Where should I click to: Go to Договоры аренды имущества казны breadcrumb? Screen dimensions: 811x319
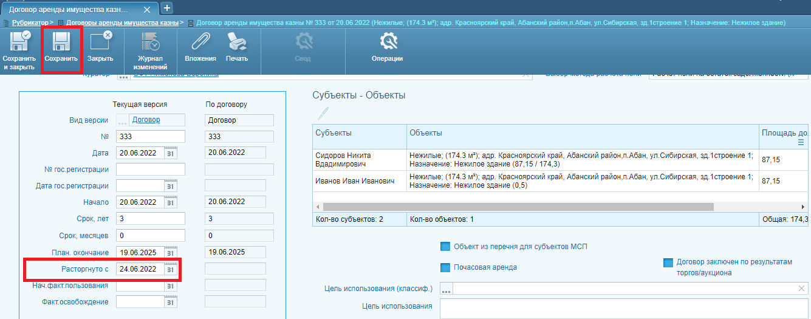click(x=122, y=22)
